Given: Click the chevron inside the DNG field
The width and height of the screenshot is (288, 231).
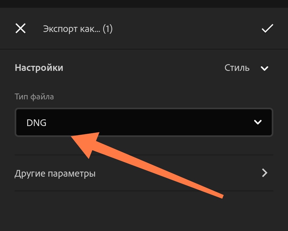Looking at the screenshot, I should point(258,122).
